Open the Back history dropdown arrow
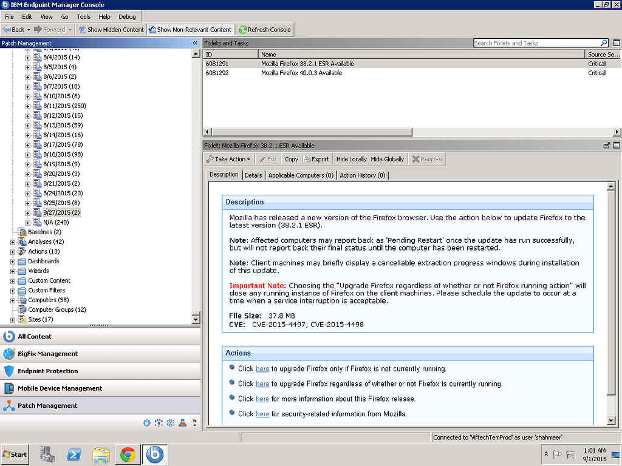 (29, 30)
